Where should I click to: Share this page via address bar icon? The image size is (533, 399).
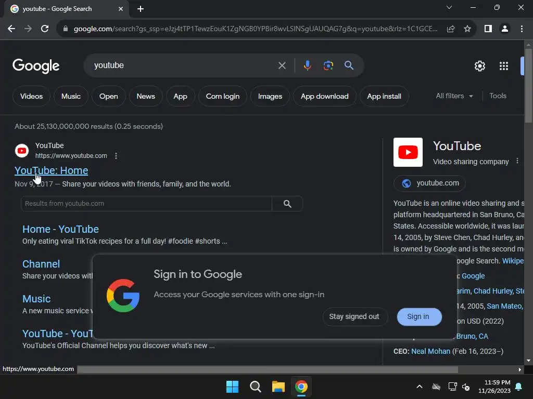pos(451,29)
